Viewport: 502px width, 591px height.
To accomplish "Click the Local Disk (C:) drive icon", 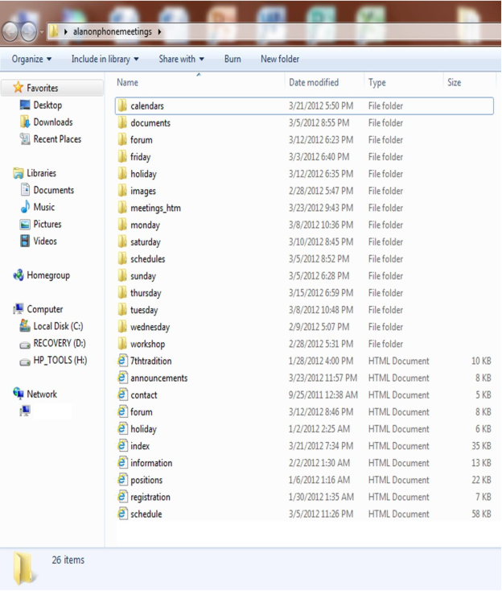I will [25, 325].
